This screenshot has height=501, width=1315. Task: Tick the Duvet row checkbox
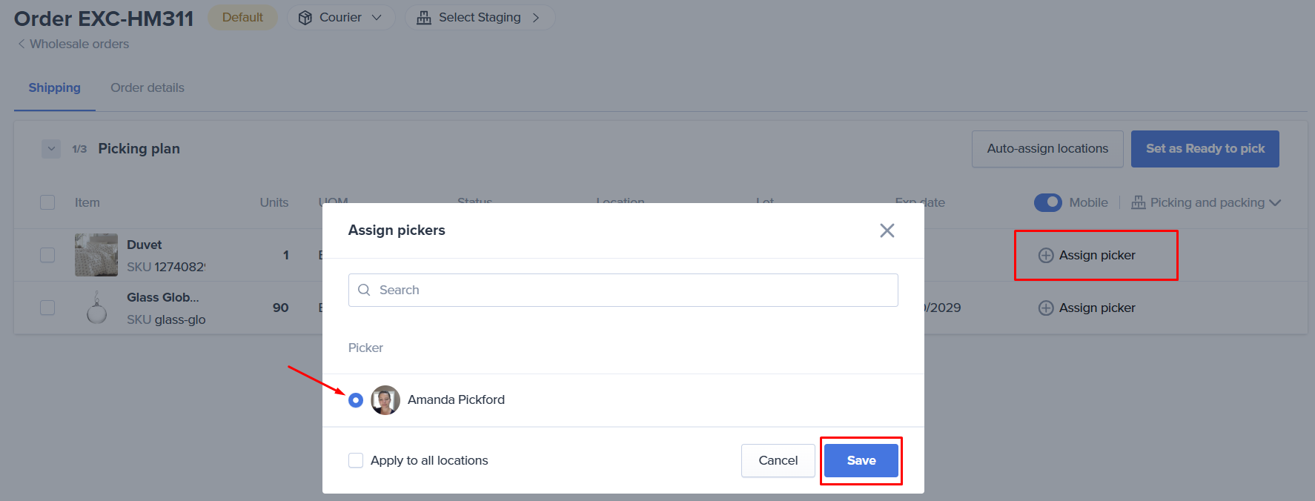pos(47,255)
